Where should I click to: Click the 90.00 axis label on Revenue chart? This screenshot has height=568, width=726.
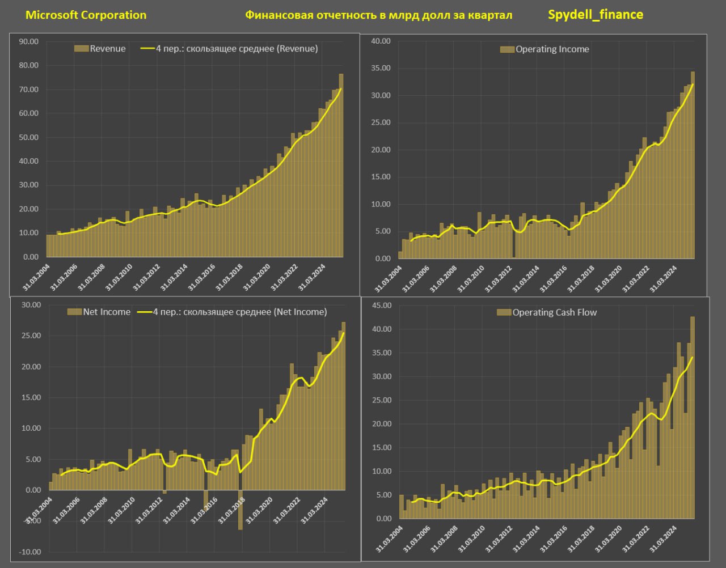click(29, 41)
